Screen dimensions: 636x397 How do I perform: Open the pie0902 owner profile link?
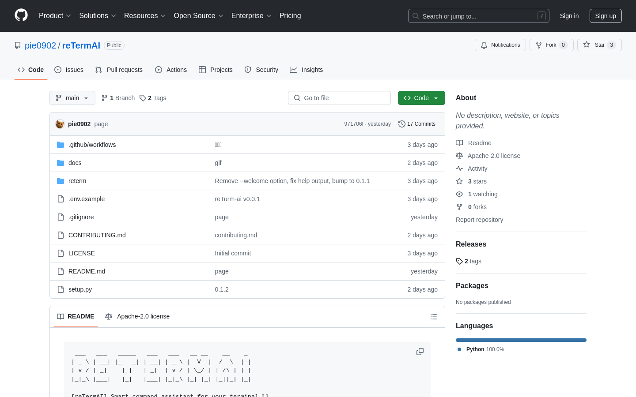pos(40,45)
